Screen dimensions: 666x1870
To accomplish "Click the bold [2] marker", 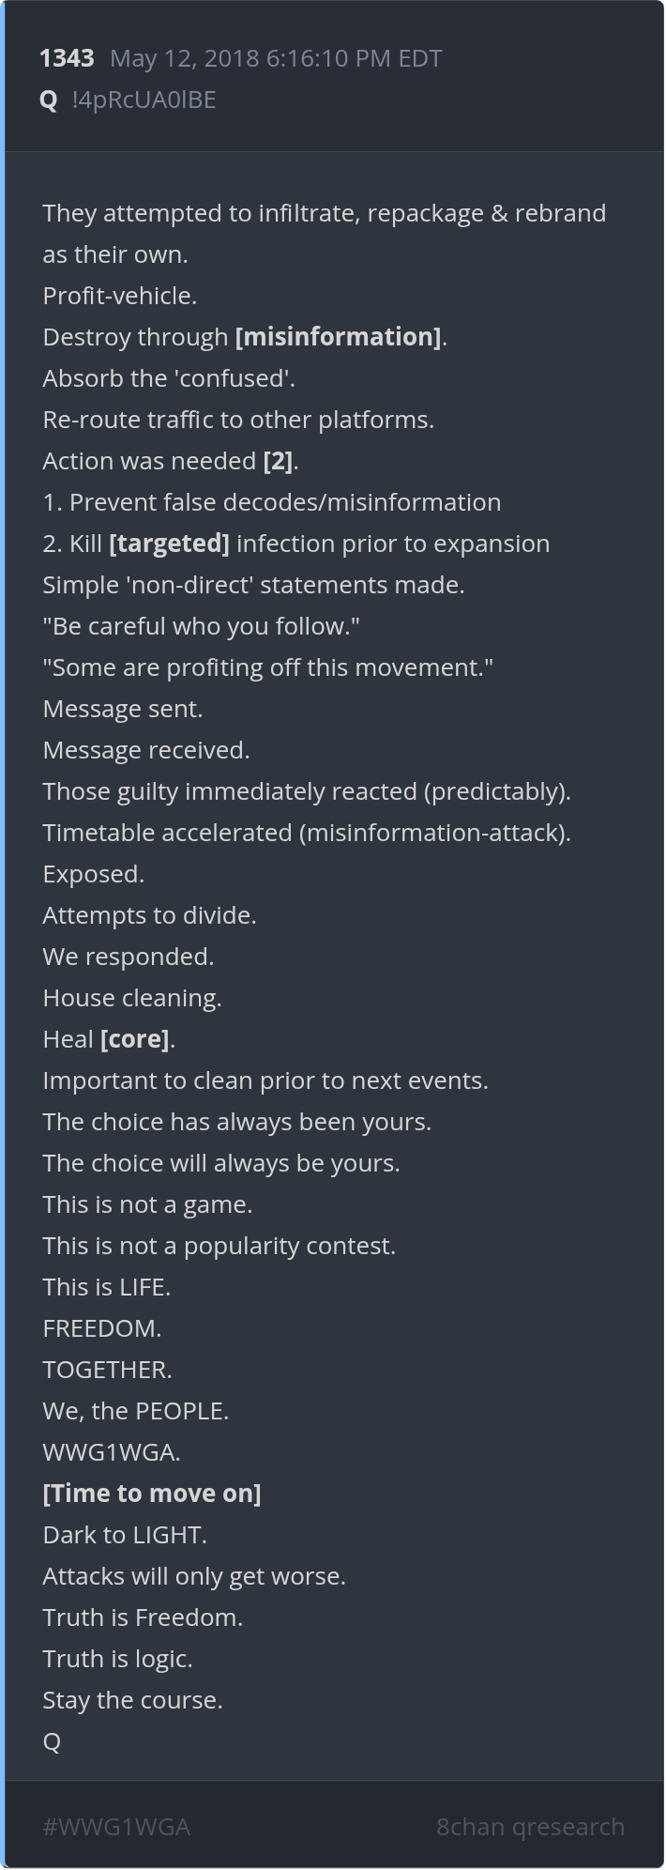I will (278, 461).
